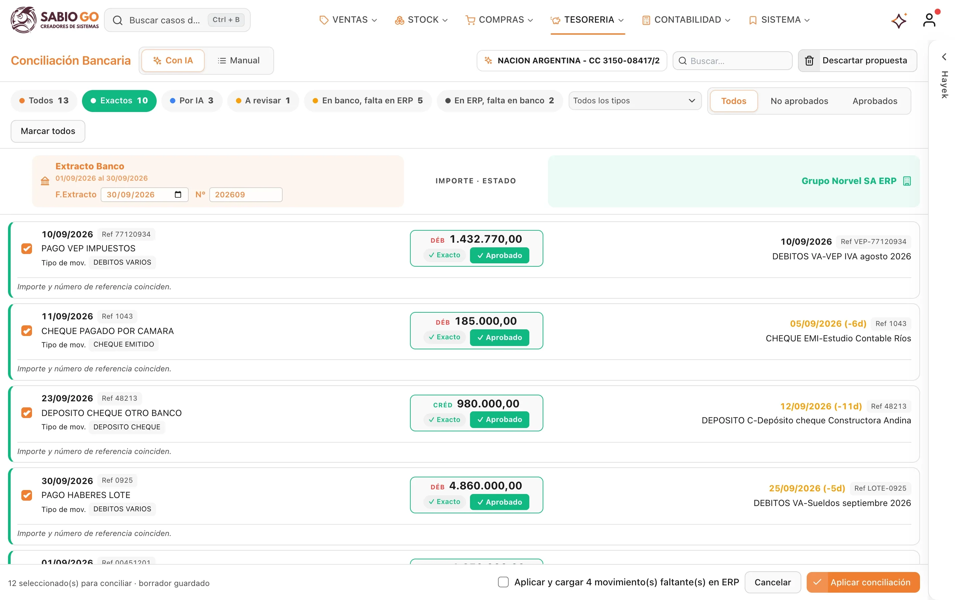Click Descartar propuesta button
This screenshot has height=600, width=960.
coord(858,61)
